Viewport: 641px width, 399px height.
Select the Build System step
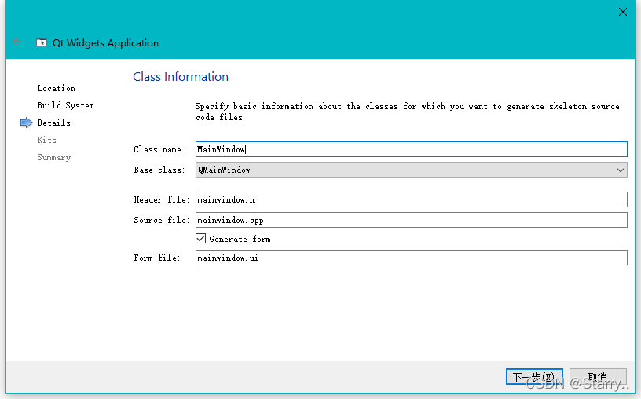tap(65, 105)
